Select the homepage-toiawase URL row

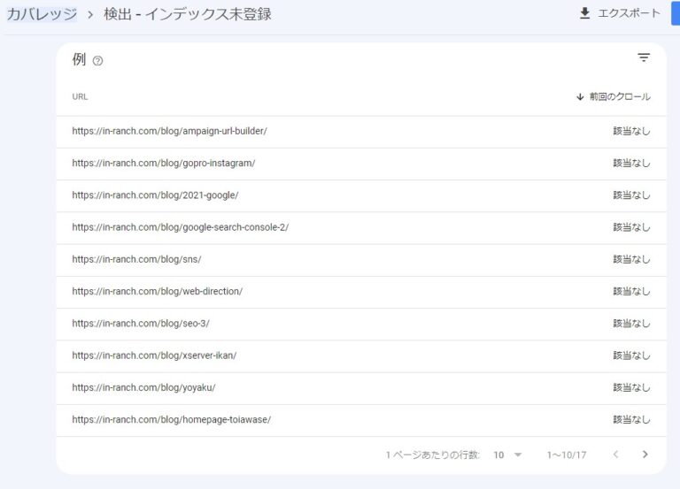[171, 420]
